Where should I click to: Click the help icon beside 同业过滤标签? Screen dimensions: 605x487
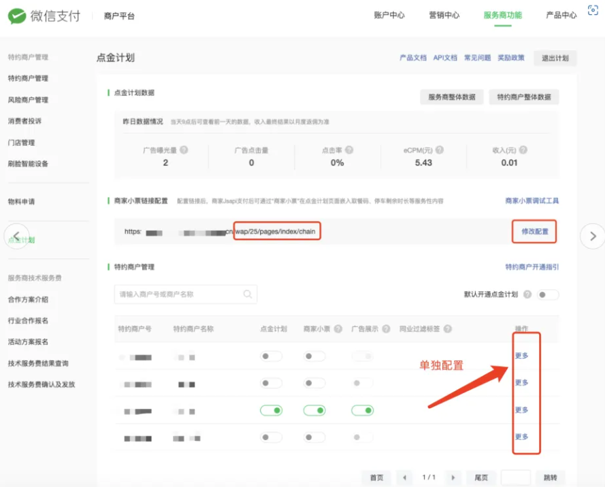(x=447, y=329)
